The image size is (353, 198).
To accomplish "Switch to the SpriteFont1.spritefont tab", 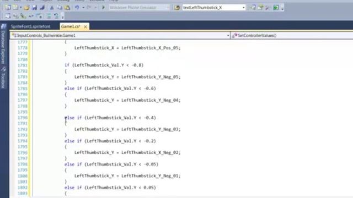I will 31,26.
